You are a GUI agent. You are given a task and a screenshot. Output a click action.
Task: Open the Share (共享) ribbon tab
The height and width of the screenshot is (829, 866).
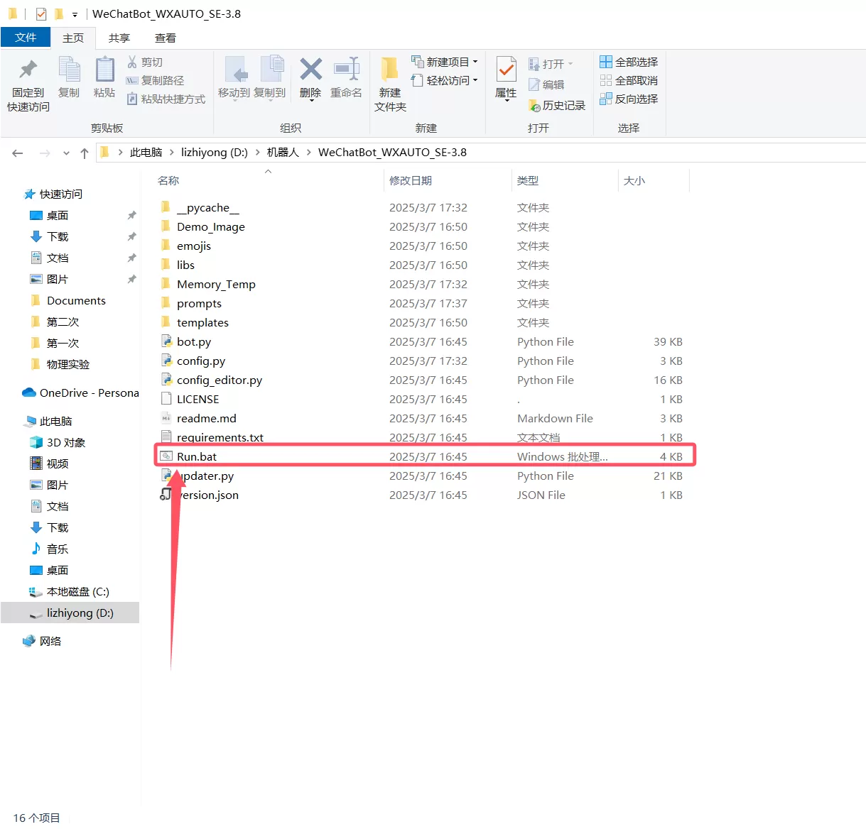[x=119, y=38]
